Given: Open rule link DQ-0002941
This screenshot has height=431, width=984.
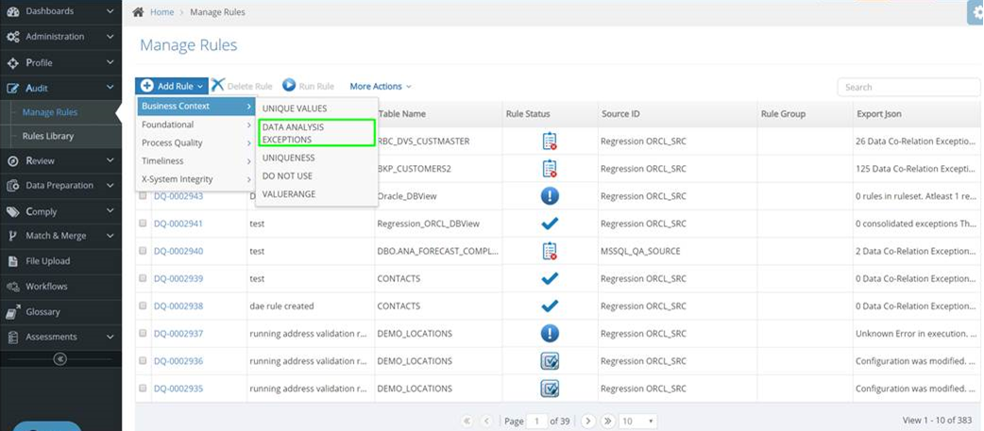Looking at the screenshot, I should tap(178, 224).
